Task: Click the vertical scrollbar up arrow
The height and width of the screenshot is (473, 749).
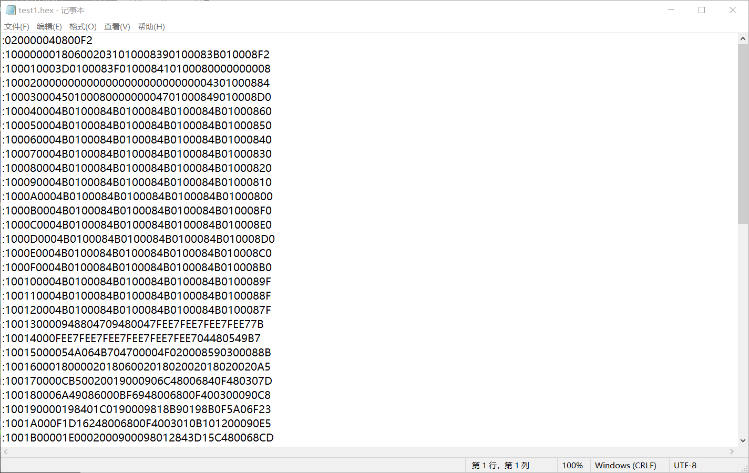Action: [743, 39]
